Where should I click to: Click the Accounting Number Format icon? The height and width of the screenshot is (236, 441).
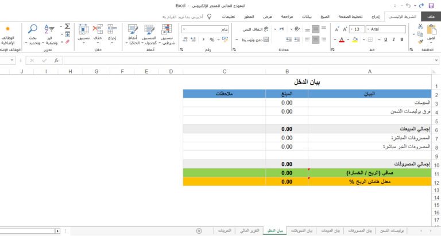[x=225, y=40]
